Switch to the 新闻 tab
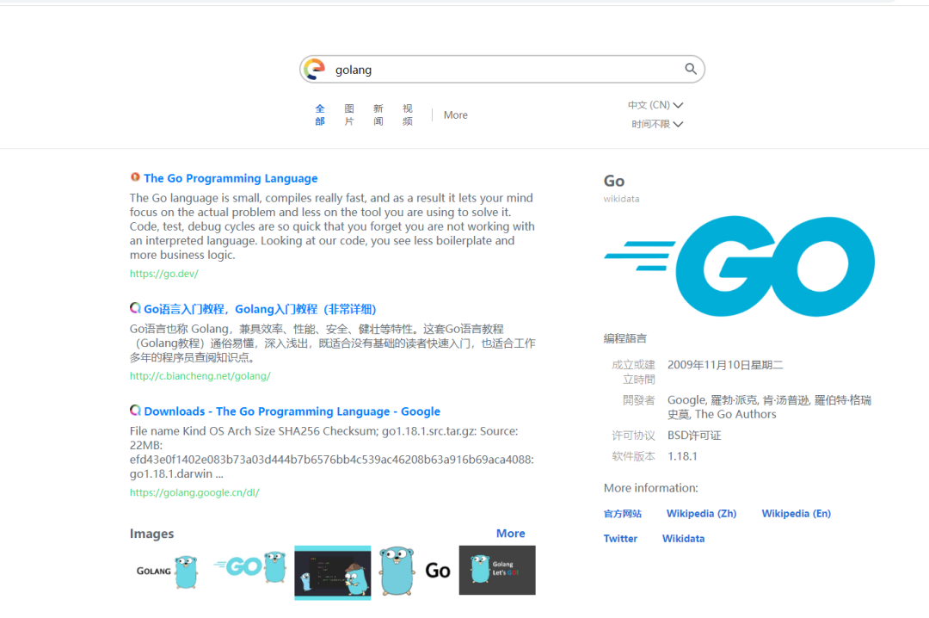 pyautogui.click(x=378, y=115)
